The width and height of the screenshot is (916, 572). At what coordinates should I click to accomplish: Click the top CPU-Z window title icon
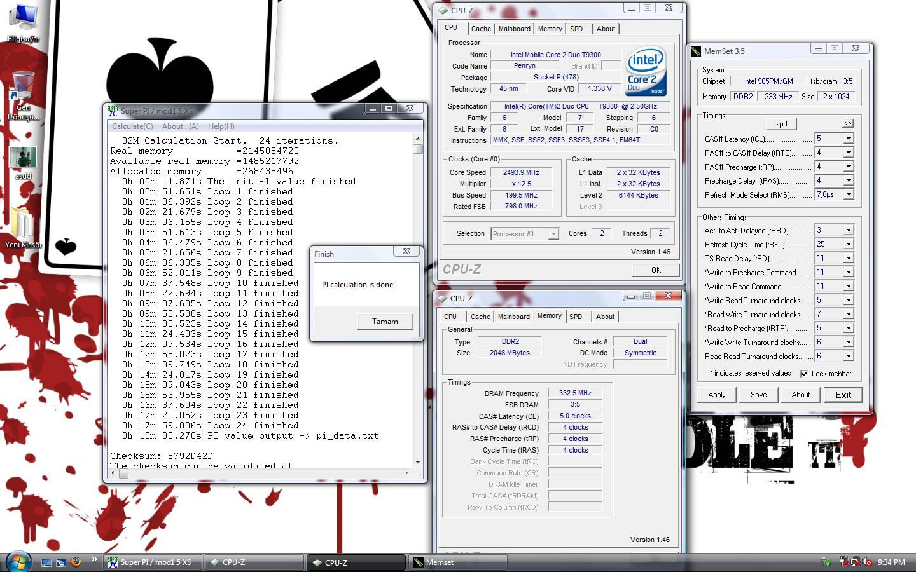click(x=442, y=10)
